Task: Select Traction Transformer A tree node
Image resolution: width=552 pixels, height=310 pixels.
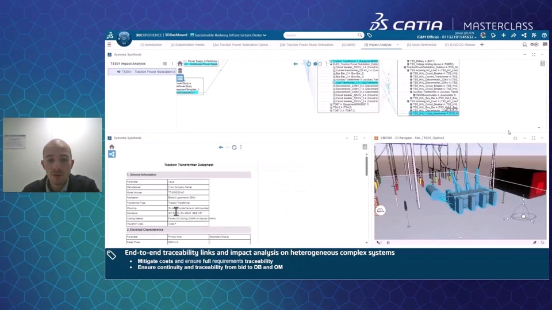Action: (x=354, y=61)
